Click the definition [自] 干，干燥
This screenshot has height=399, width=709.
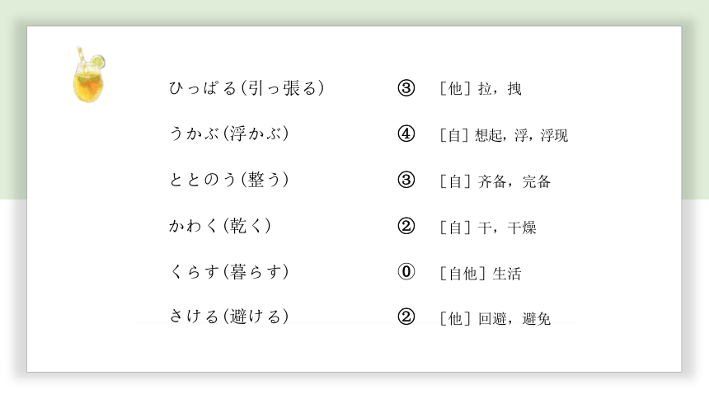pyautogui.click(x=488, y=228)
